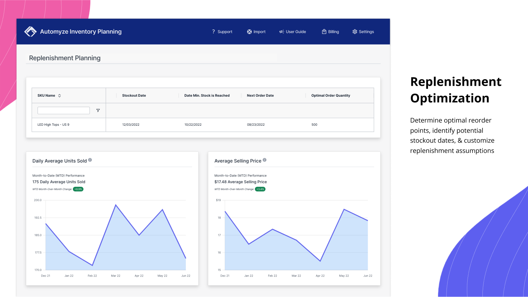
Task: Click the Automyze logo icon
Action: [x=30, y=32]
